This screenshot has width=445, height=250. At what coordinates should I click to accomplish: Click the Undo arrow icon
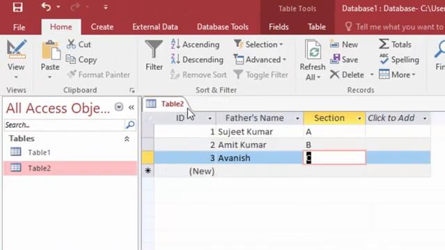(x=46, y=6)
